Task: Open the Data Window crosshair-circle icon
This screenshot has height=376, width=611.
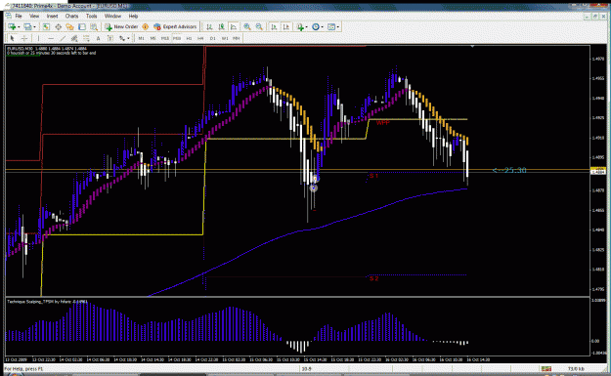Action: click(58, 26)
